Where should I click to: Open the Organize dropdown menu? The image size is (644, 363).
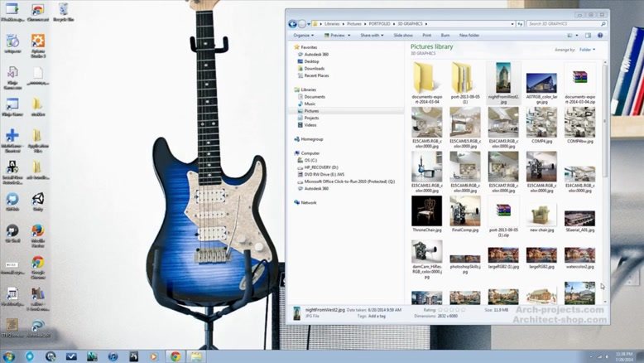(303, 36)
